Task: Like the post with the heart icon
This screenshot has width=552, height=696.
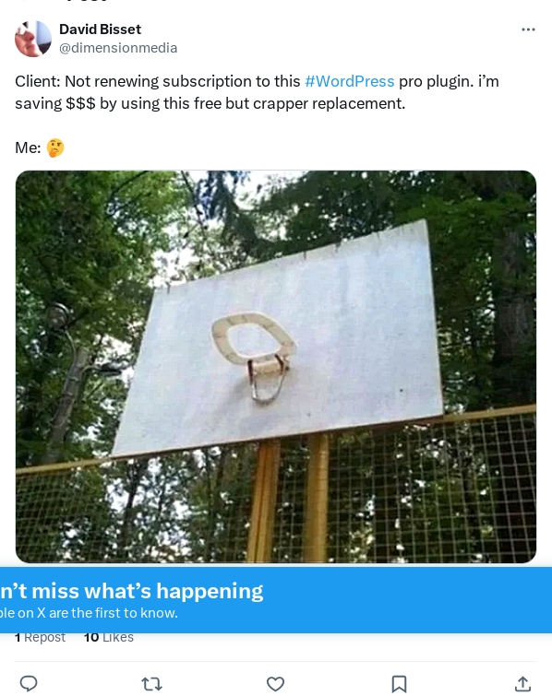Action: 276,684
